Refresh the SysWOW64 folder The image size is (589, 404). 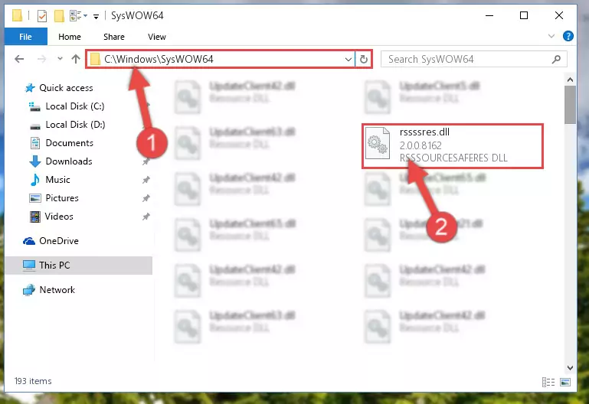pos(364,59)
